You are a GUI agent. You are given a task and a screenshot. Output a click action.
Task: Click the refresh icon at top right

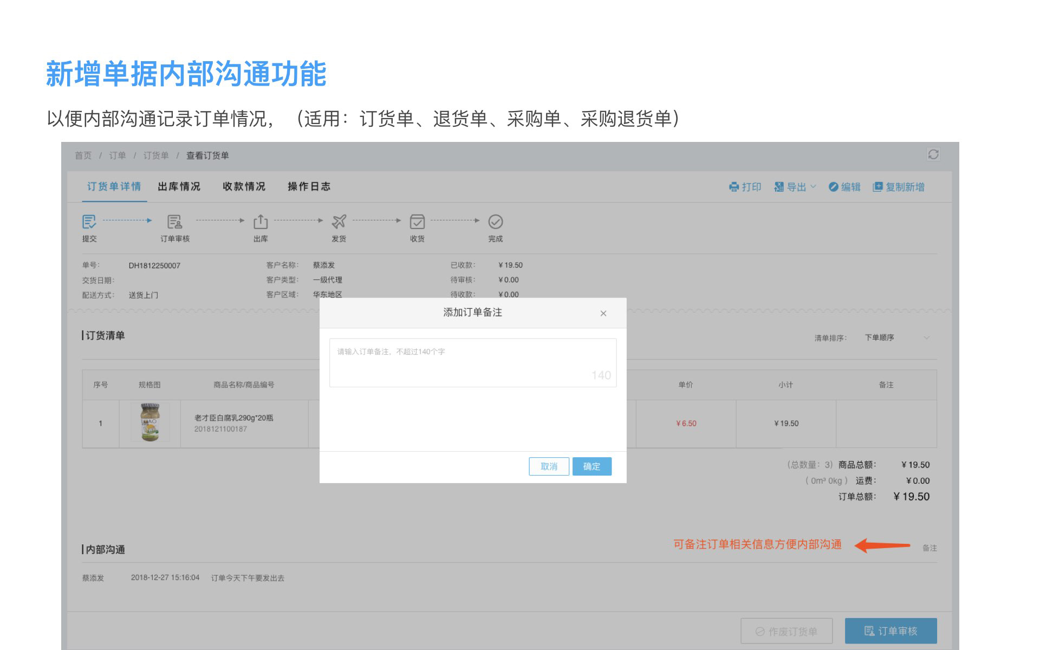tap(933, 154)
